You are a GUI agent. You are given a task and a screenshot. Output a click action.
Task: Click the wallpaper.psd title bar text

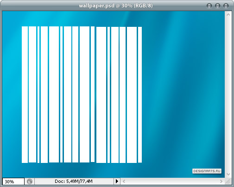click(x=116, y=6)
